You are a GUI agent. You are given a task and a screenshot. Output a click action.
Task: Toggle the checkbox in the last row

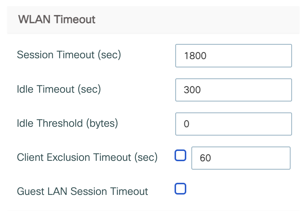click(x=180, y=189)
